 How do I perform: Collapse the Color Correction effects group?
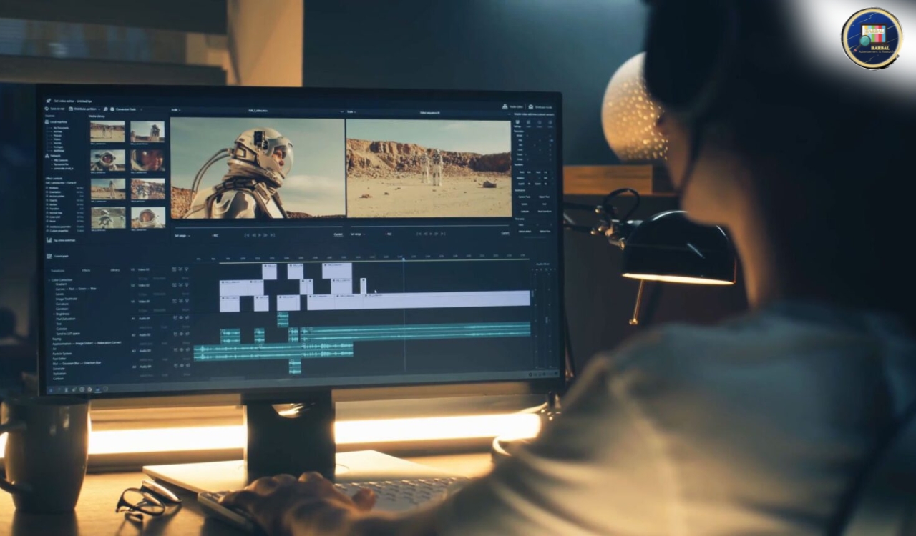(49, 279)
